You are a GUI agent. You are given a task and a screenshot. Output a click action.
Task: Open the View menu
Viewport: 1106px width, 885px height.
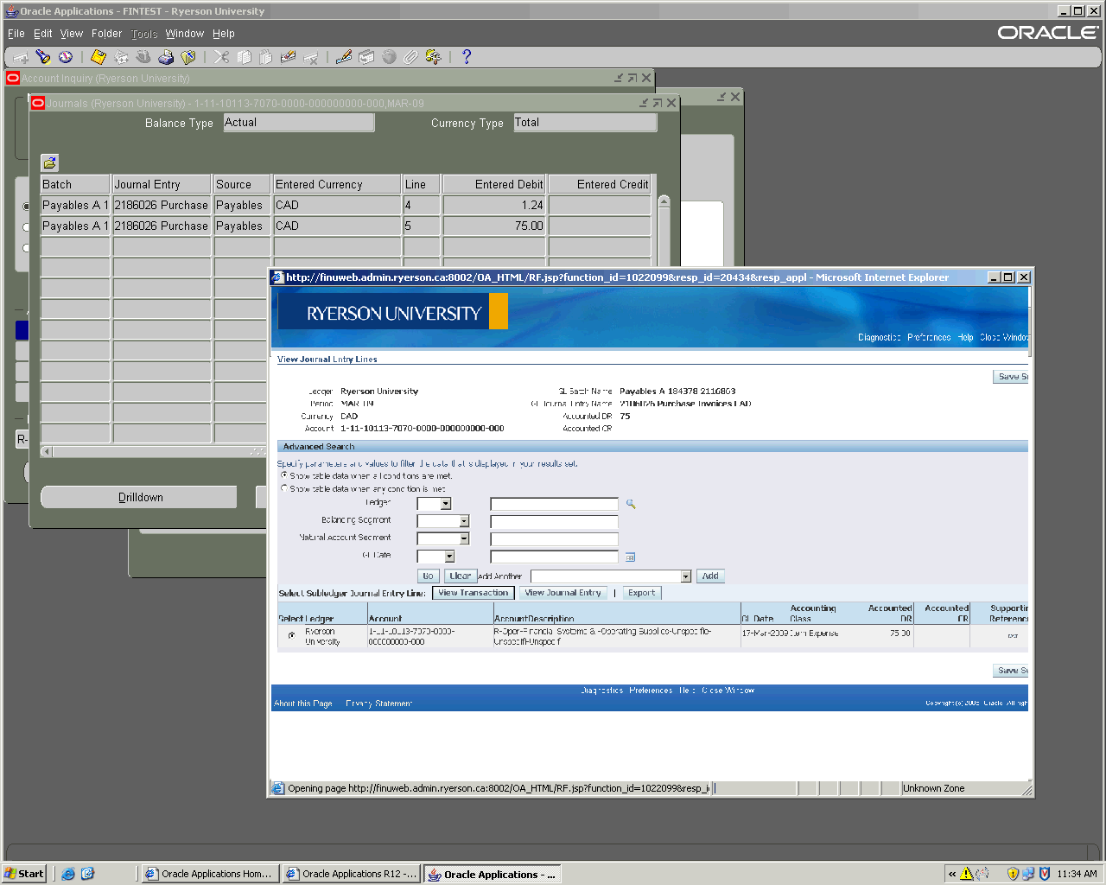tap(72, 34)
